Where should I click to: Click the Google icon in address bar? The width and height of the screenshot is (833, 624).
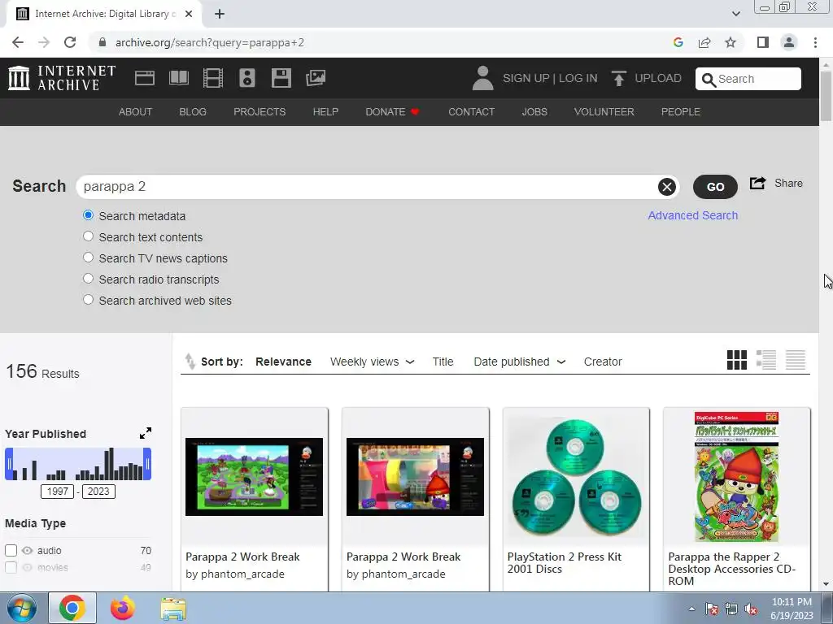click(x=678, y=42)
